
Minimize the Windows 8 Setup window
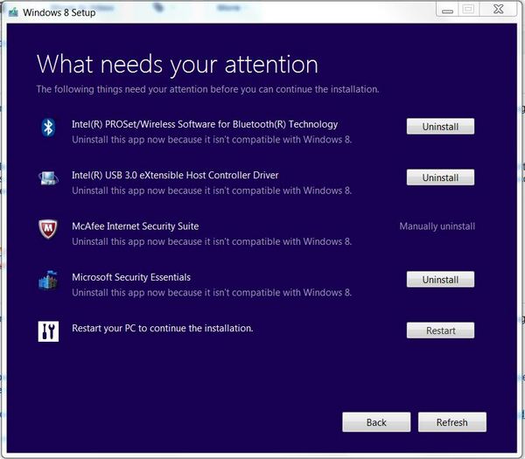[447, 10]
